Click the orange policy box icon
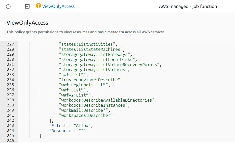The width and height of the screenshot is (235, 143). pyautogui.click(x=38, y=6)
